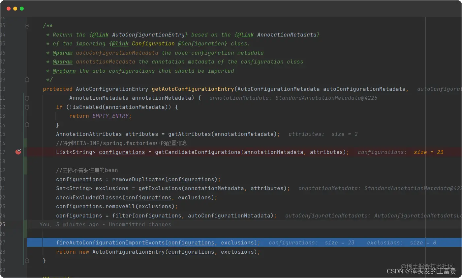Click the 'List<String>' type on breakpoint line
462x278 pixels.
[x=76, y=152]
